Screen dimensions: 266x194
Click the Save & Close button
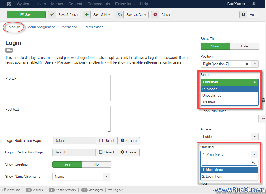point(64,14)
